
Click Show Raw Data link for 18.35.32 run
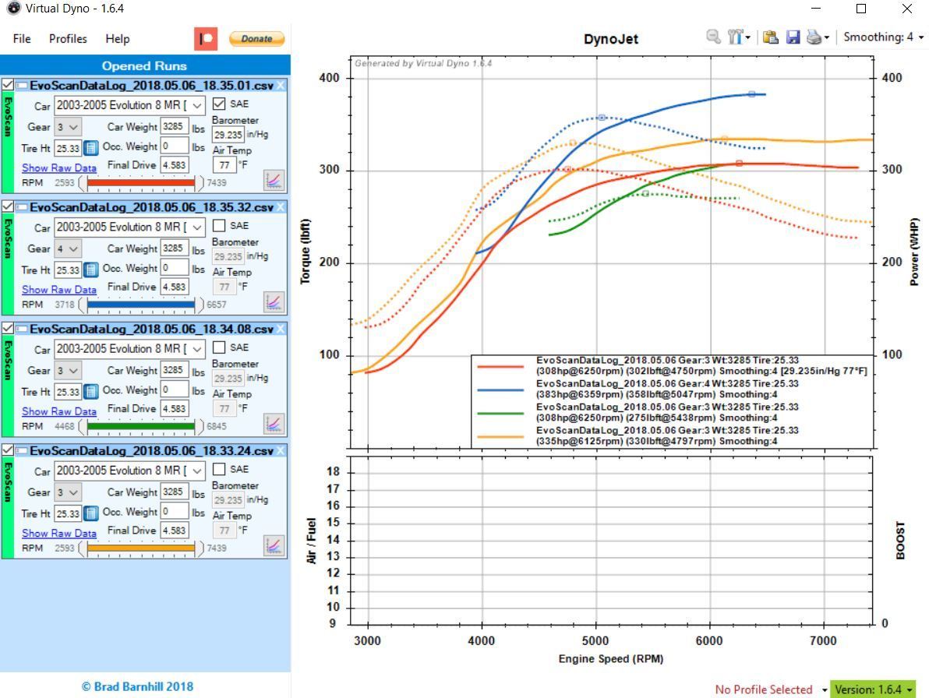tap(59, 290)
